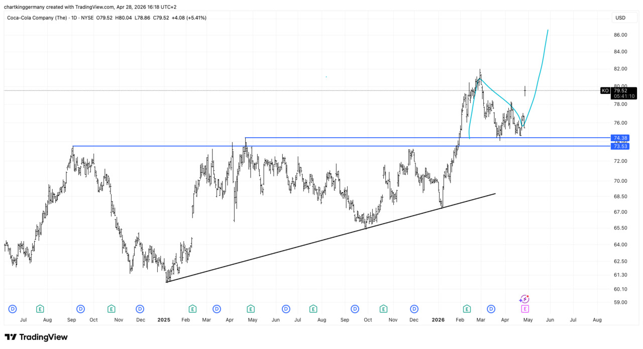Click the dividend D marker near September 2024
The height and width of the screenshot is (349, 643).
click(80, 308)
